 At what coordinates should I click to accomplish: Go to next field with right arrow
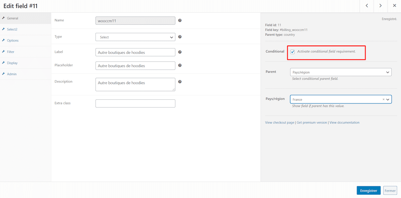[x=380, y=6]
